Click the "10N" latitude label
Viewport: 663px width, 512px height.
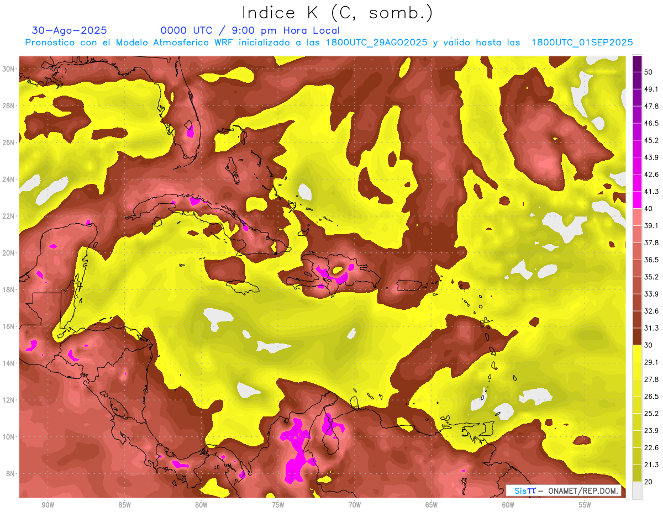[8, 437]
